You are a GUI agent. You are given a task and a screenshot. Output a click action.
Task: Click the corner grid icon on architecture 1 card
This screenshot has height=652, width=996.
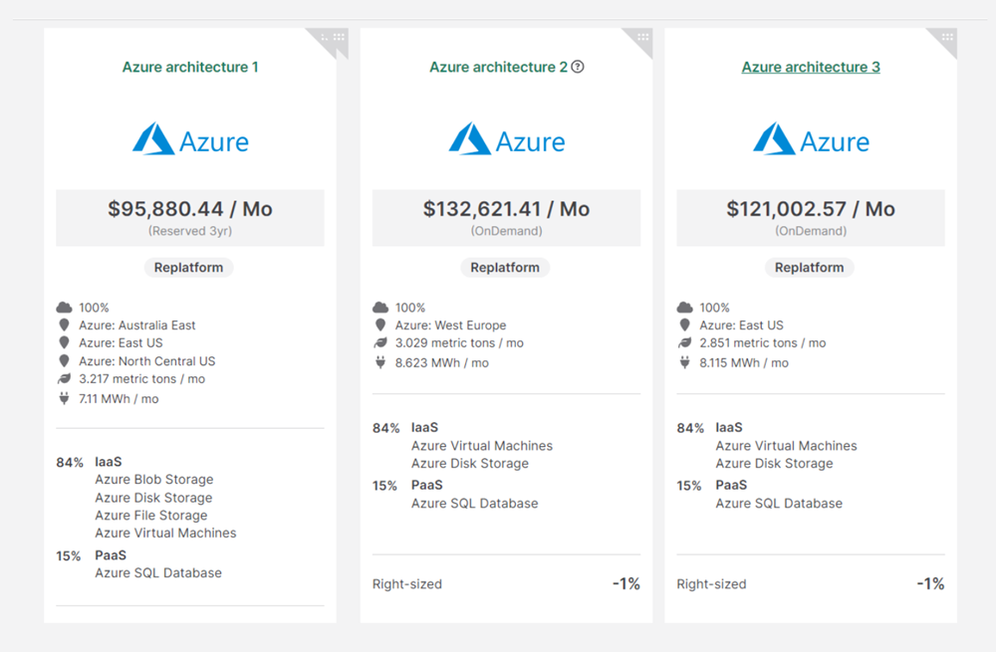click(340, 37)
